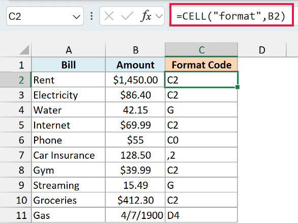Image resolution: width=298 pixels, height=223 pixels.
Task: Select the Electricity cell
Action: (69, 95)
